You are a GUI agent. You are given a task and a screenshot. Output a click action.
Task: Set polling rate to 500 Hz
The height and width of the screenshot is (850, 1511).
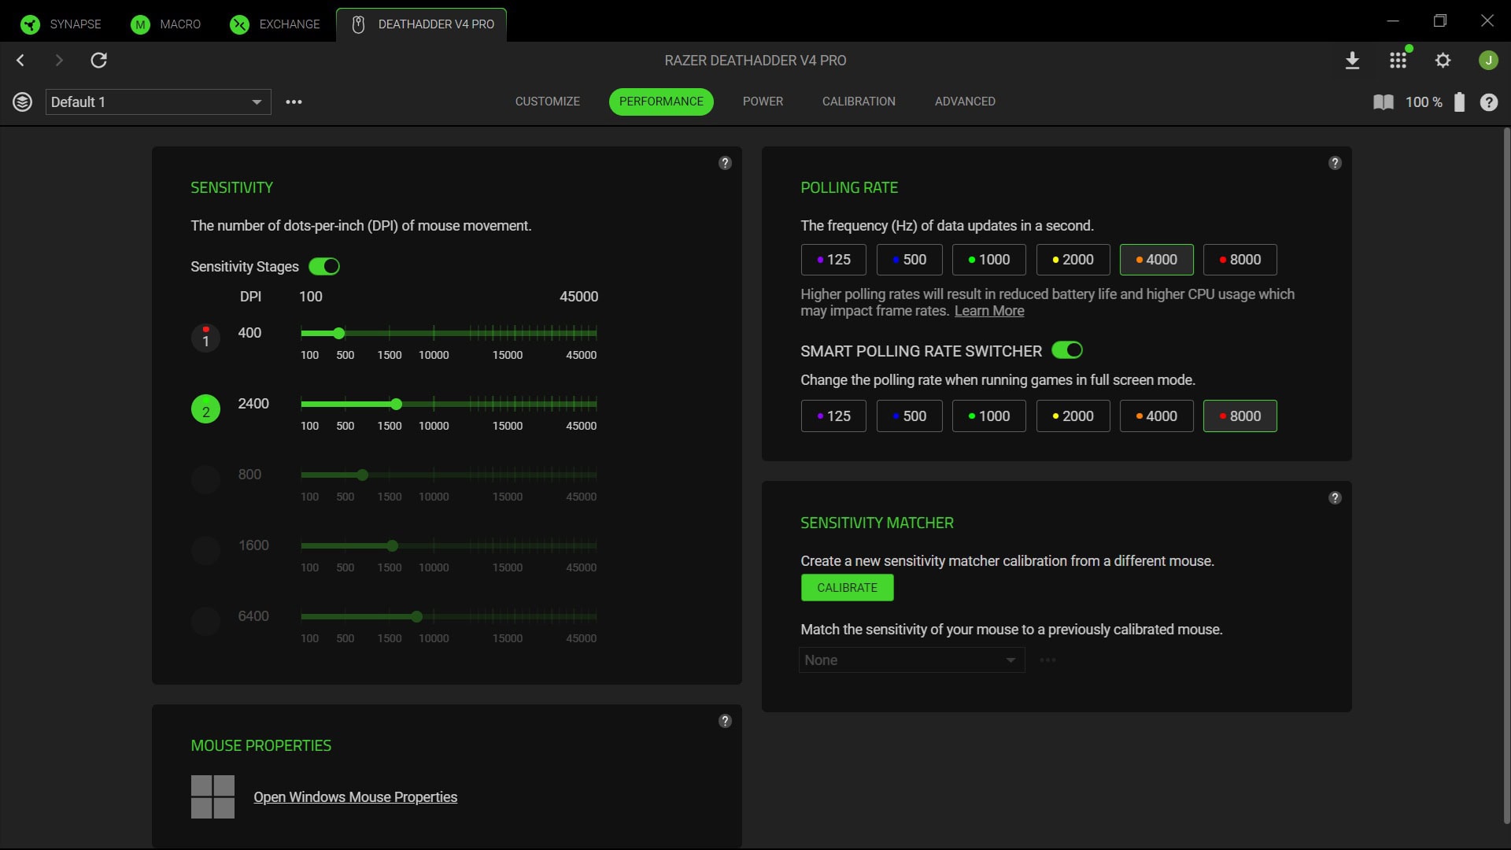(909, 260)
